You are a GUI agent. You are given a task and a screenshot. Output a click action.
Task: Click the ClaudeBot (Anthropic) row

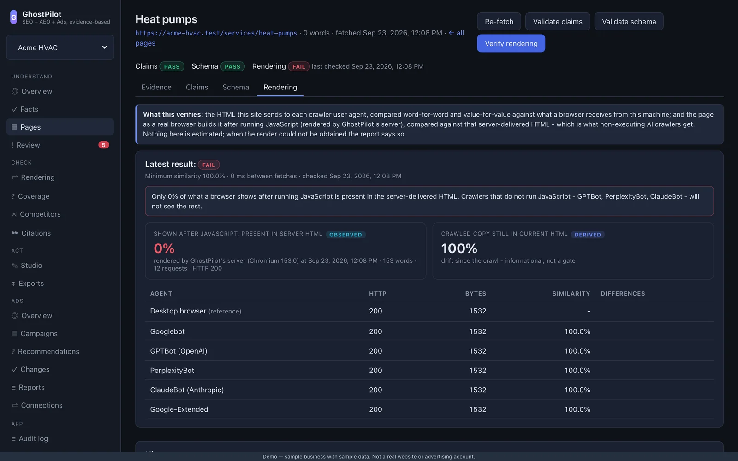(x=429, y=390)
